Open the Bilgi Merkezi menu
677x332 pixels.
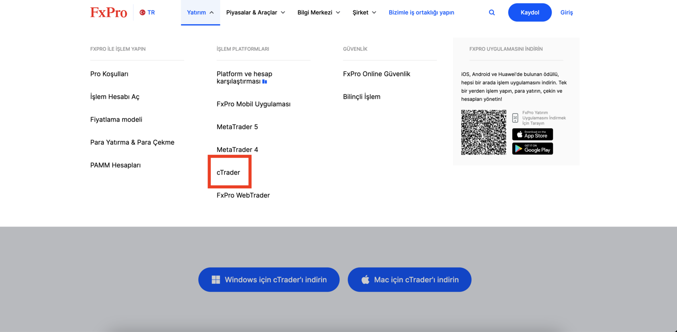click(319, 12)
